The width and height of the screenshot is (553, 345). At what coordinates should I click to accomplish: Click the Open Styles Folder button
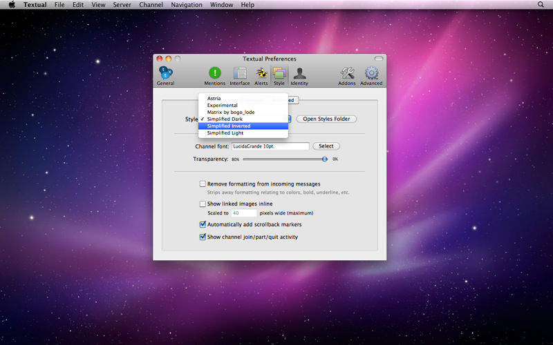coord(326,119)
